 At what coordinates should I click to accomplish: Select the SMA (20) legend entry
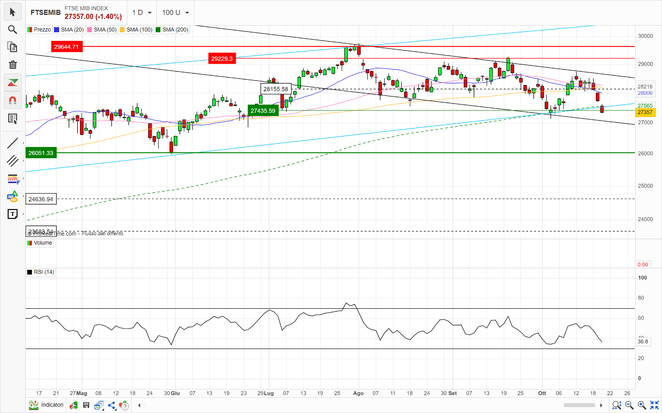click(x=69, y=29)
